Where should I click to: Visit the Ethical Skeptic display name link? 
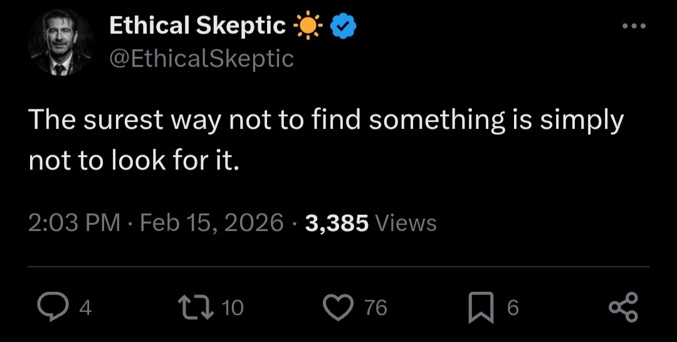pyautogui.click(x=197, y=26)
